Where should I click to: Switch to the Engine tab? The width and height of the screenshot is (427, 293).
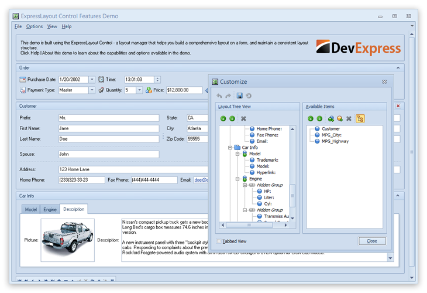click(x=50, y=209)
